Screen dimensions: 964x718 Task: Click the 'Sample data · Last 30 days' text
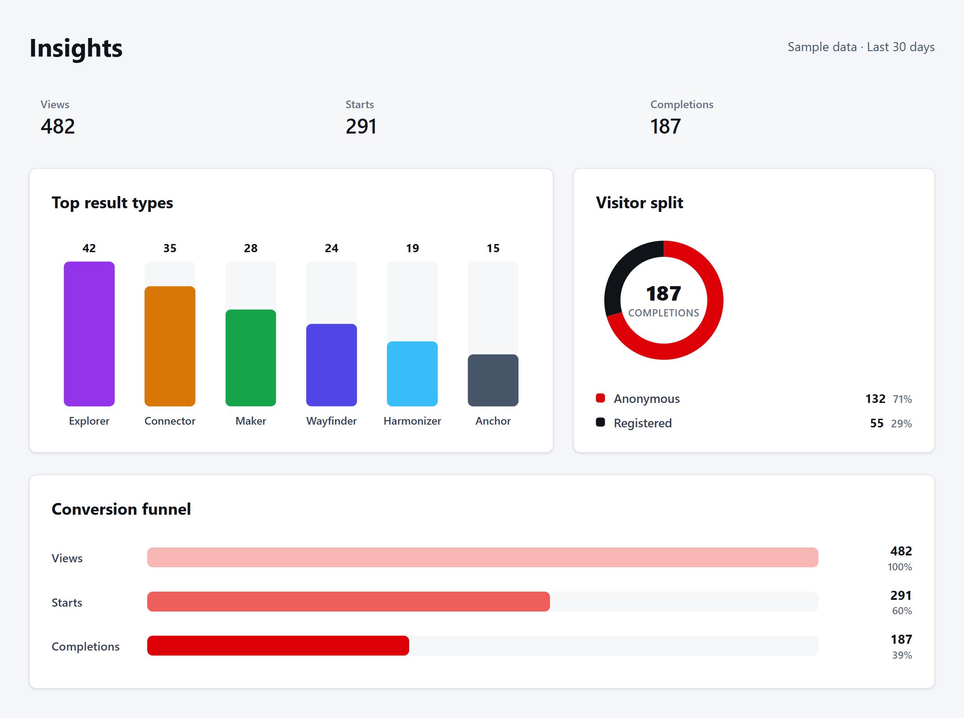coord(861,47)
